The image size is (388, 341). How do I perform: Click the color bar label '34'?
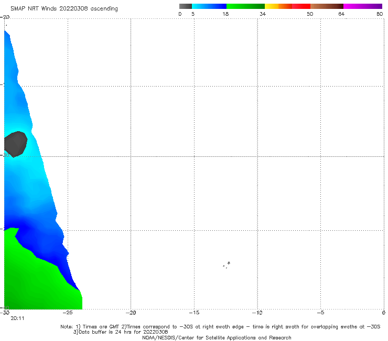[263, 14]
